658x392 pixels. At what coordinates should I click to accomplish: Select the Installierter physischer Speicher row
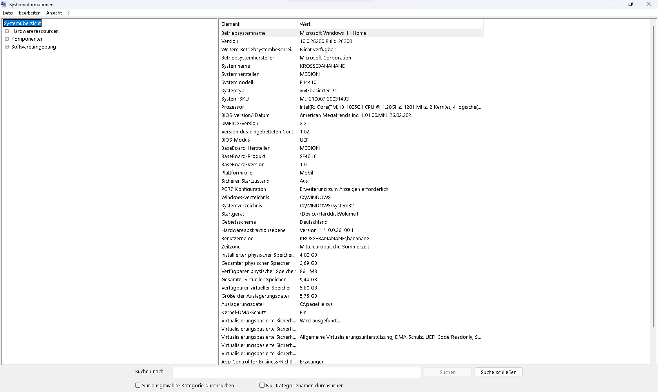point(351,255)
